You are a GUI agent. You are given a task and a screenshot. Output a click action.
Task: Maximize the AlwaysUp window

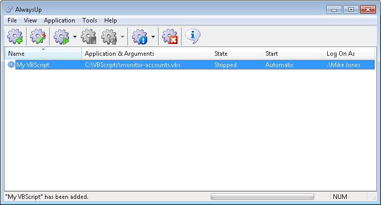click(351, 10)
